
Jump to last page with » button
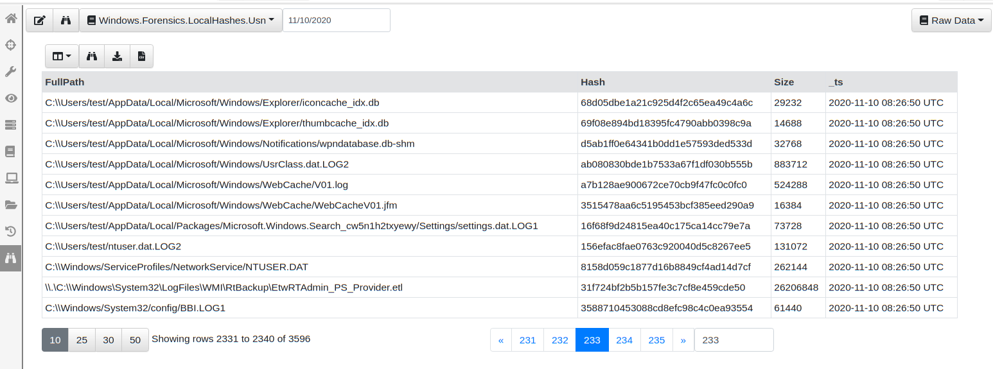(x=683, y=340)
